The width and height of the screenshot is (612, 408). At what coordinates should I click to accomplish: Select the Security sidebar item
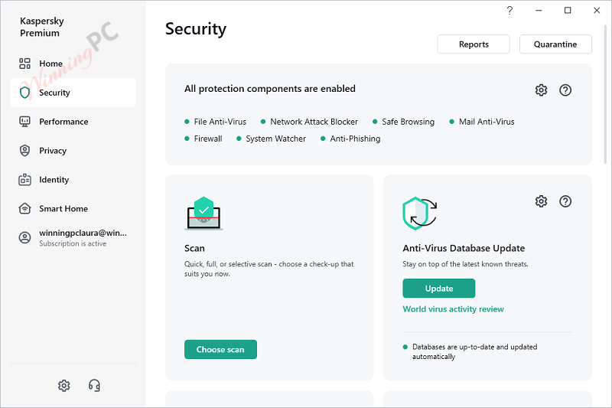(73, 93)
